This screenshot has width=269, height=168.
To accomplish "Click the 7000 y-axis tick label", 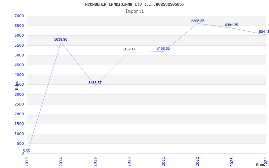I will pyautogui.click(x=19, y=16).
